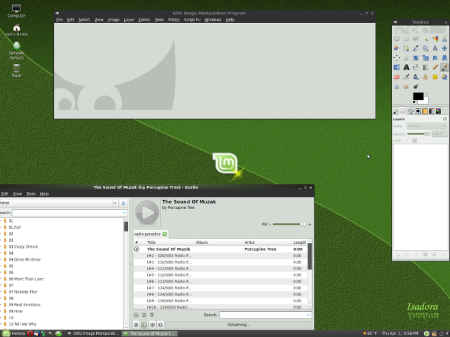The height and width of the screenshot is (337, 450).
Task: Select the Paintbrush tool
Action: point(445,67)
